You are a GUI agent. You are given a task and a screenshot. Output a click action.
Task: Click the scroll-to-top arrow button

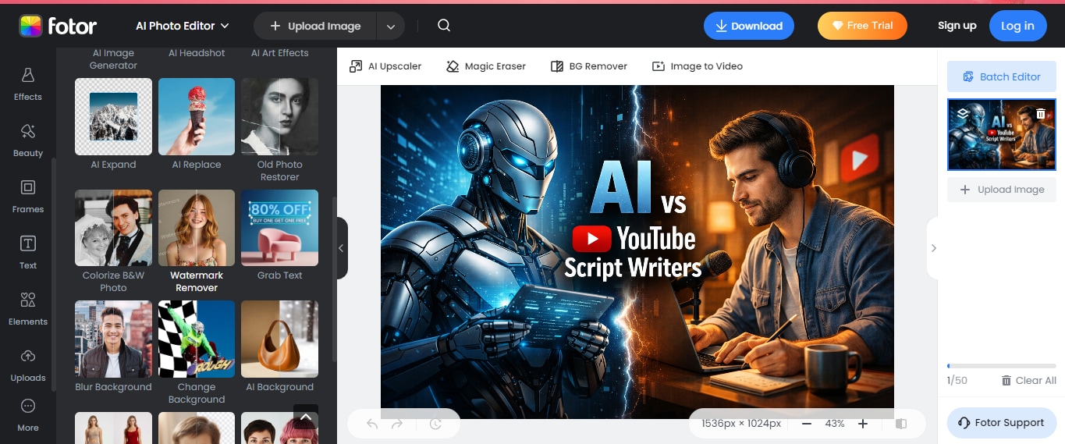click(x=306, y=417)
